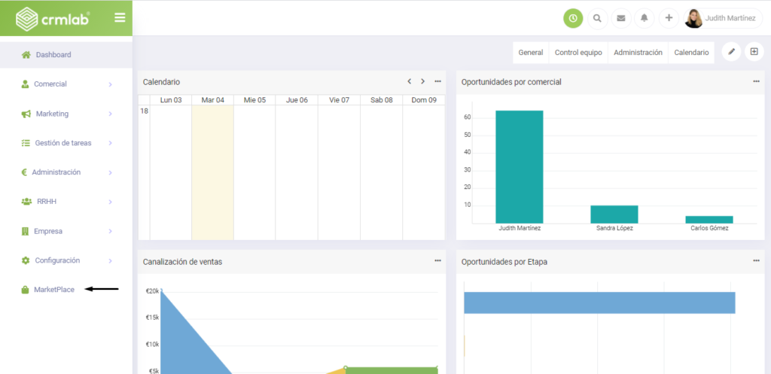Open the Empresa sidebar label
This screenshot has width=771, height=374.
click(x=48, y=231)
